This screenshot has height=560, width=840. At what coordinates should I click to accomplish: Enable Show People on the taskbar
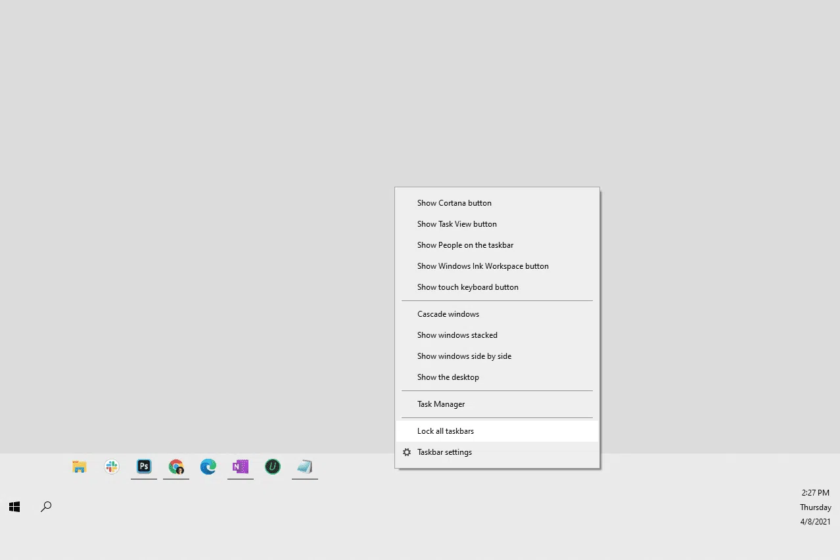(465, 245)
